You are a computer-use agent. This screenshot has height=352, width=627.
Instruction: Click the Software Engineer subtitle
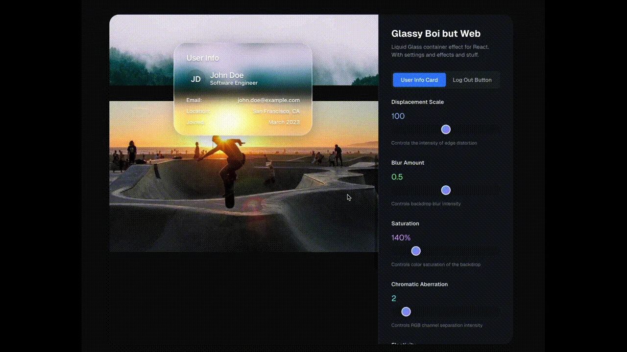point(234,83)
